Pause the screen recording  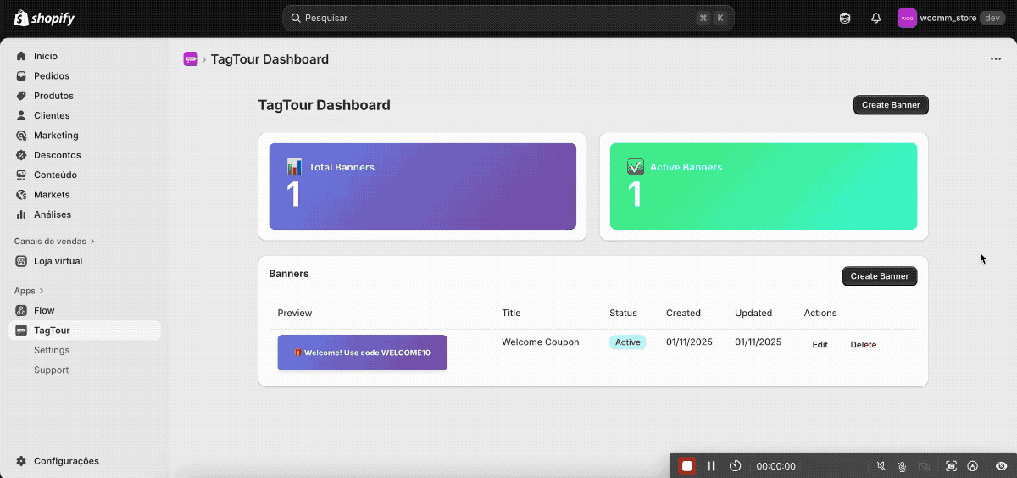711,466
